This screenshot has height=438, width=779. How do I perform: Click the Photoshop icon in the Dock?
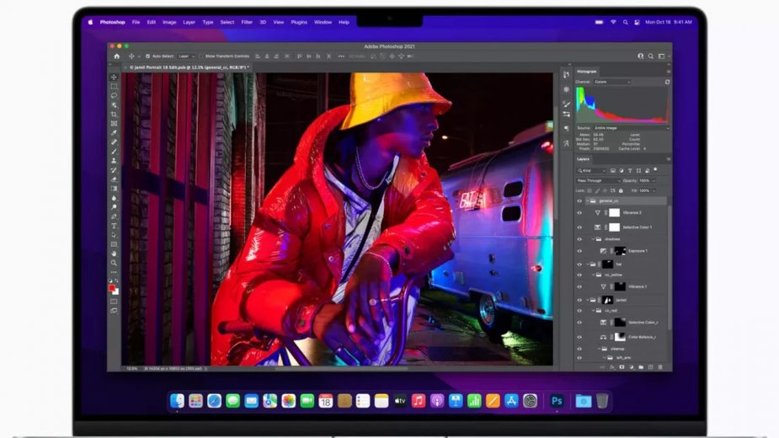pos(557,401)
